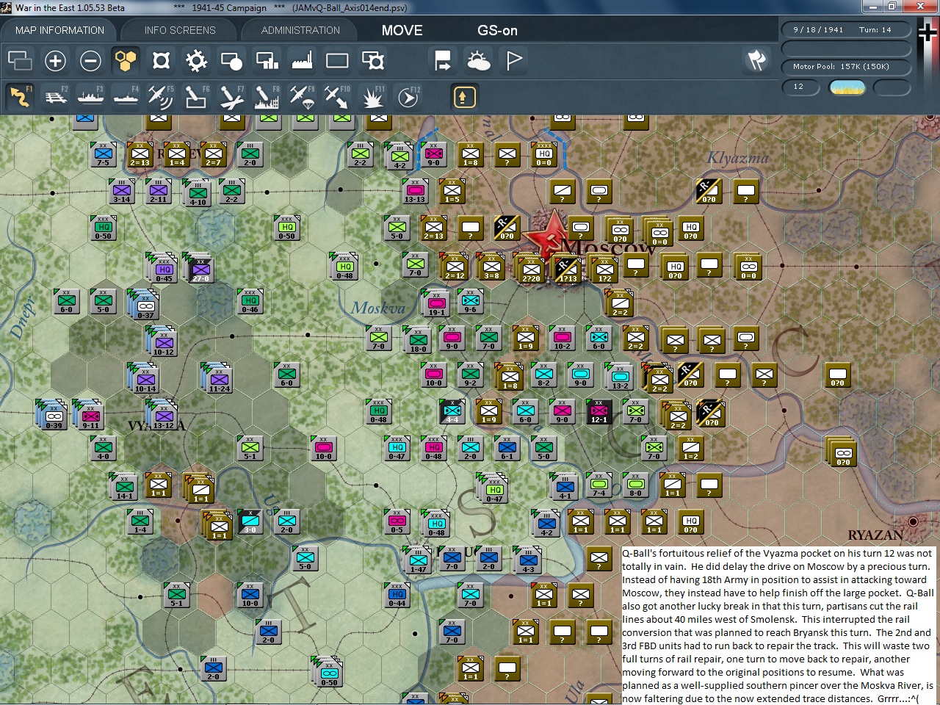The height and width of the screenshot is (705, 940).
Task: Open the INFO SCREENS tab
Action: point(180,30)
